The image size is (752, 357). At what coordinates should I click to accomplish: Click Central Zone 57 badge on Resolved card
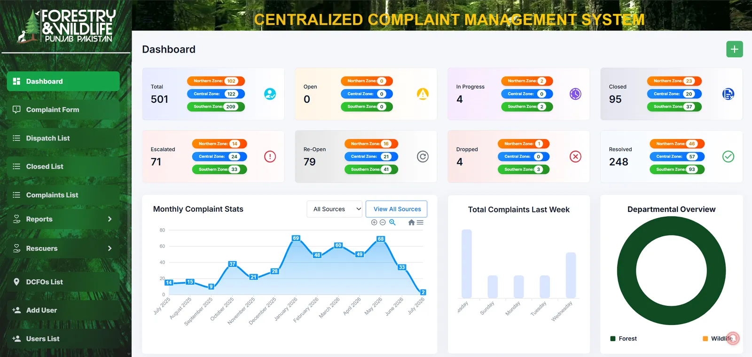coord(677,156)
